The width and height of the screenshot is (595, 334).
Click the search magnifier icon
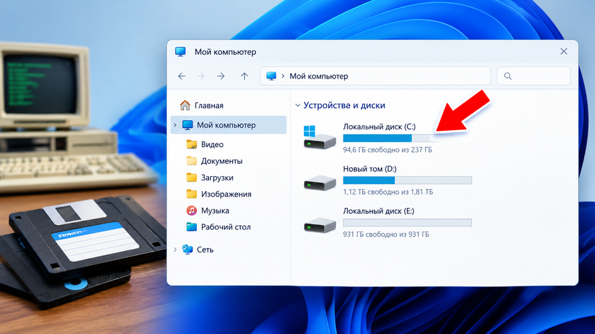click(x=507, y=76)
